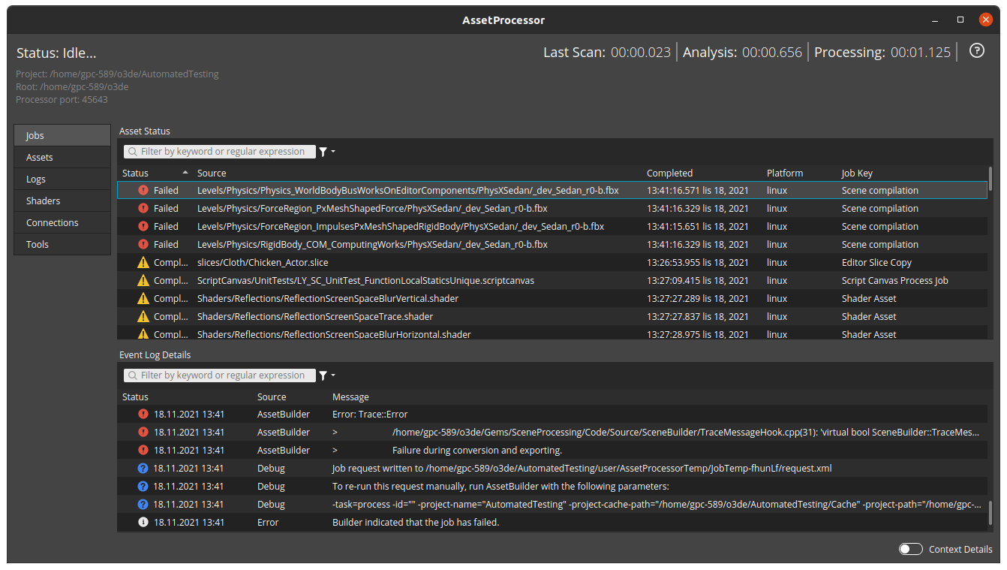Screen dimensions: 1007x570
Task: Open the Connections tab
Action: 62,222
